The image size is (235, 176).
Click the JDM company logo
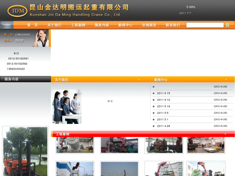pyautogui.click(x=17, y=11)
